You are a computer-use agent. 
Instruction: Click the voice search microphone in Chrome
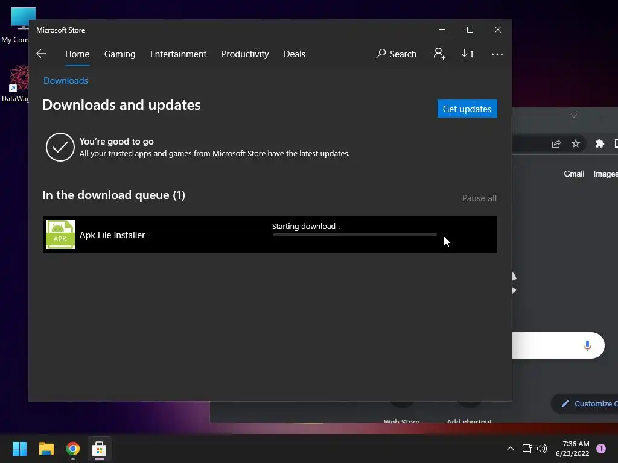click(x=587, y=345)
